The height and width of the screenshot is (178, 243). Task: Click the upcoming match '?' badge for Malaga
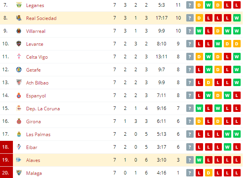pyautogui.click(x=190, y=173)
